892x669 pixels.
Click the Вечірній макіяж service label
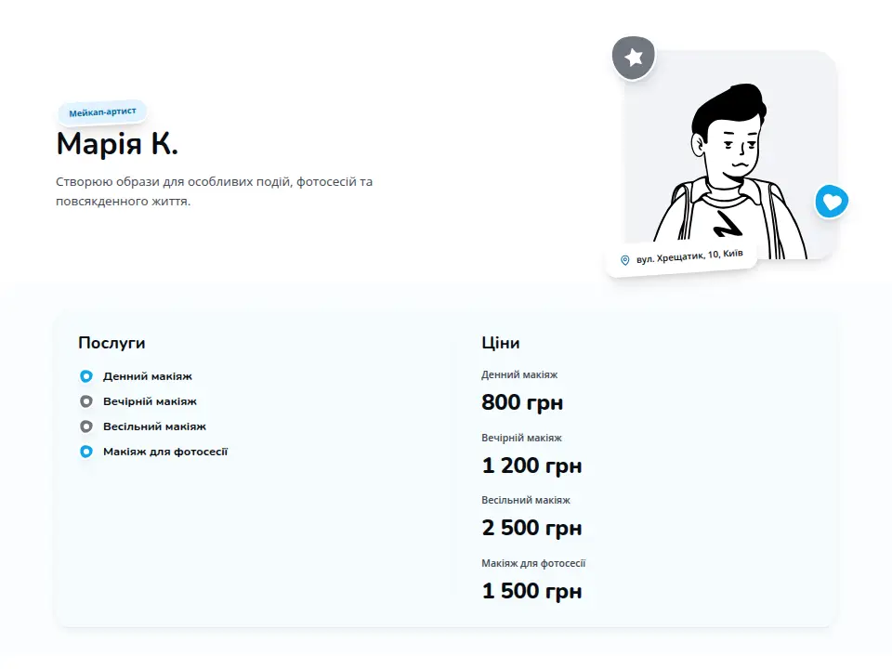coord(150,401)
